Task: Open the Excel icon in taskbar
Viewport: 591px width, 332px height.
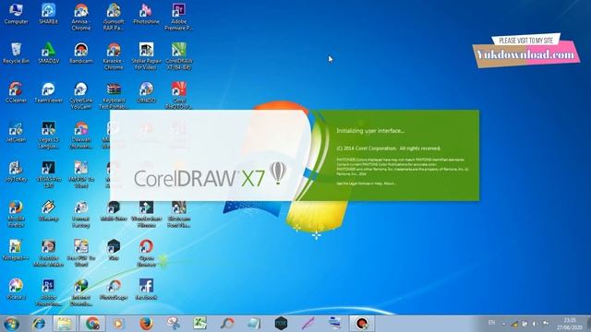Action: tap(200, 324)
